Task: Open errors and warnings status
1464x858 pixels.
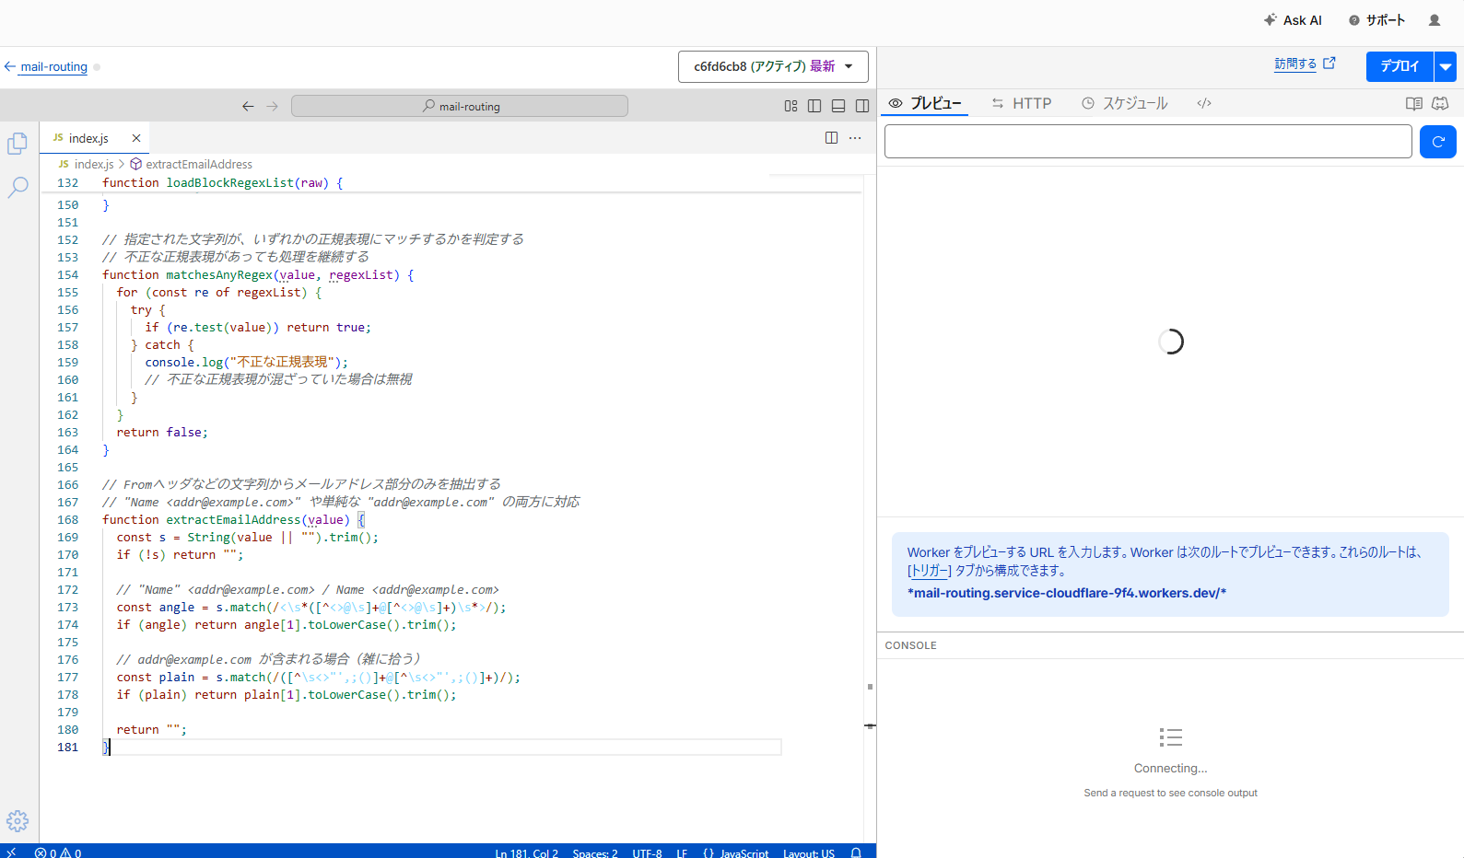Action: click(x=58, y=852)
